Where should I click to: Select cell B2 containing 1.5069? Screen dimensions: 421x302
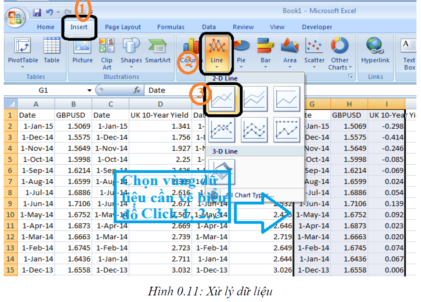pyautogui.click(x=73, y=126)
